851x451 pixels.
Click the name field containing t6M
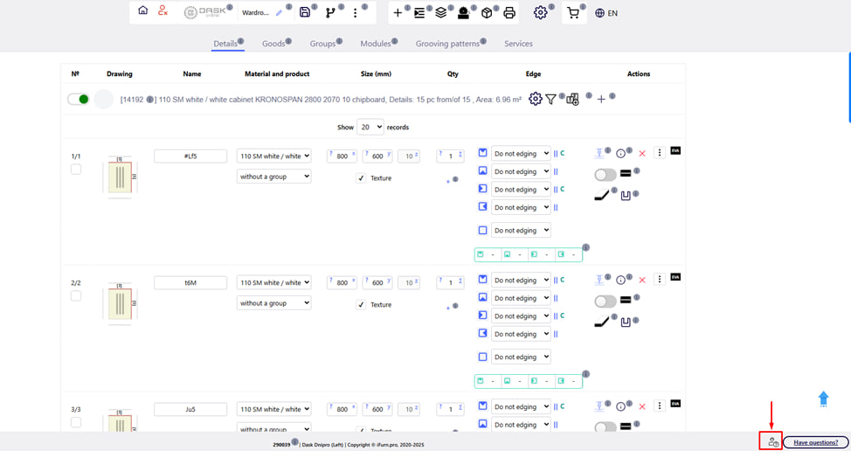(190, 283)
